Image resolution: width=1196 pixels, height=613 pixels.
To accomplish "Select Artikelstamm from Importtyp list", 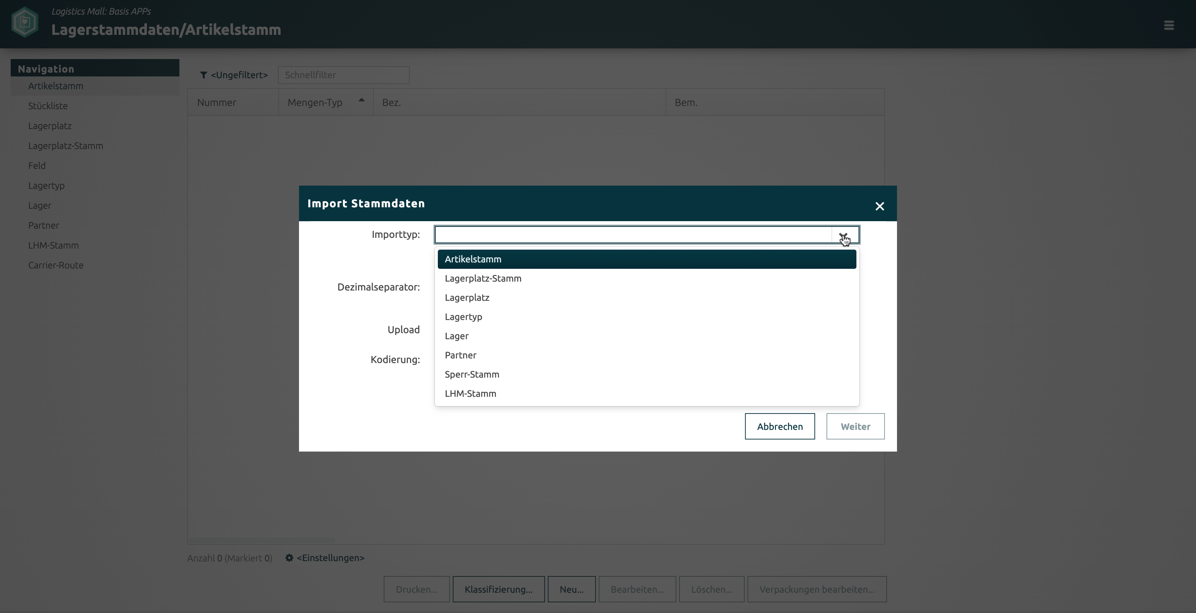I will (473, 259).
